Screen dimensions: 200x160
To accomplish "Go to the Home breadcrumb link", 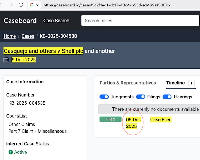I will coord(10,36).
